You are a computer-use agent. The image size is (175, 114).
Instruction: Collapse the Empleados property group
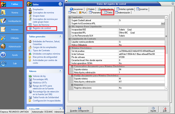point(69,17)
